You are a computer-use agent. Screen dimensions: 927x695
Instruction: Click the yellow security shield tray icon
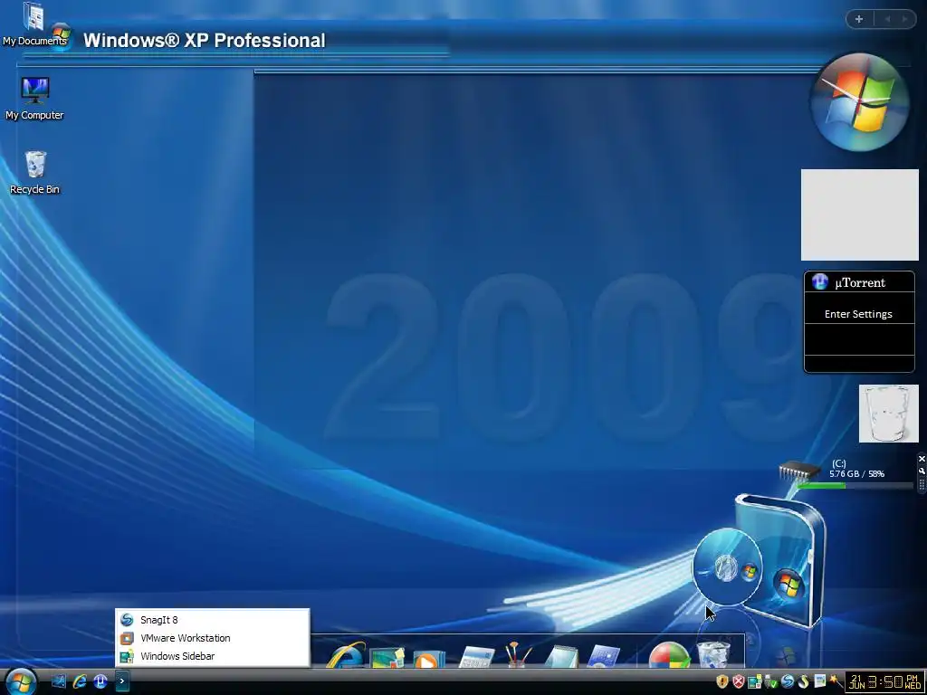tap(722, 681)
